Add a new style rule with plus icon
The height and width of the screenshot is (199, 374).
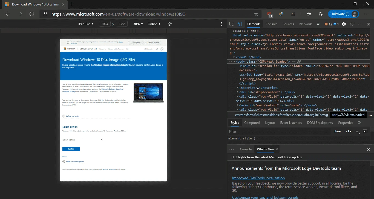pos(357,131)
